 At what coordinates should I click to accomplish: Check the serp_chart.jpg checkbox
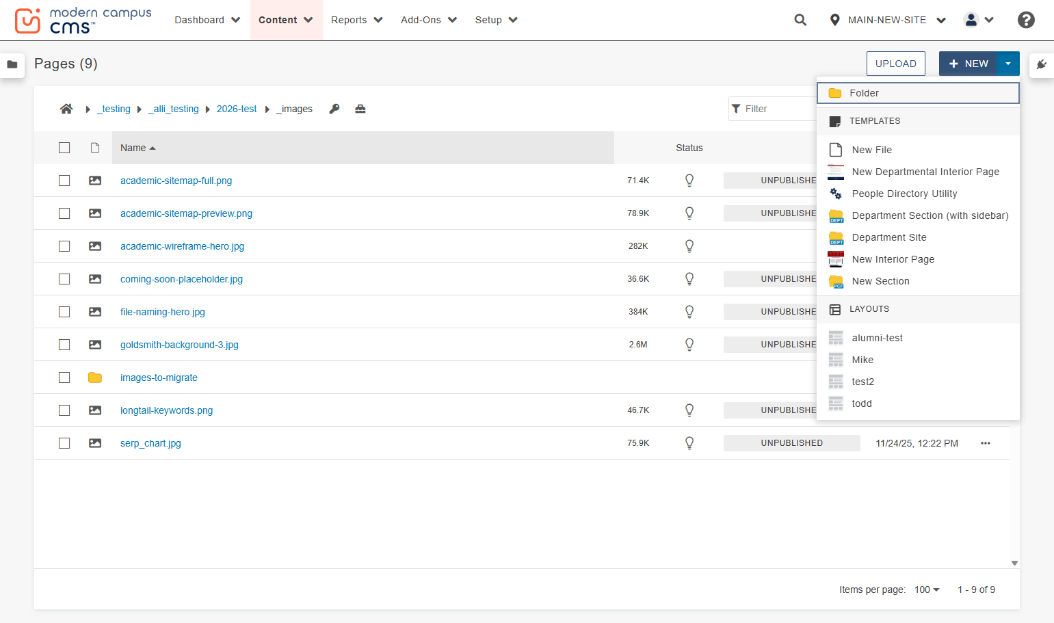(x=64, y=443)
